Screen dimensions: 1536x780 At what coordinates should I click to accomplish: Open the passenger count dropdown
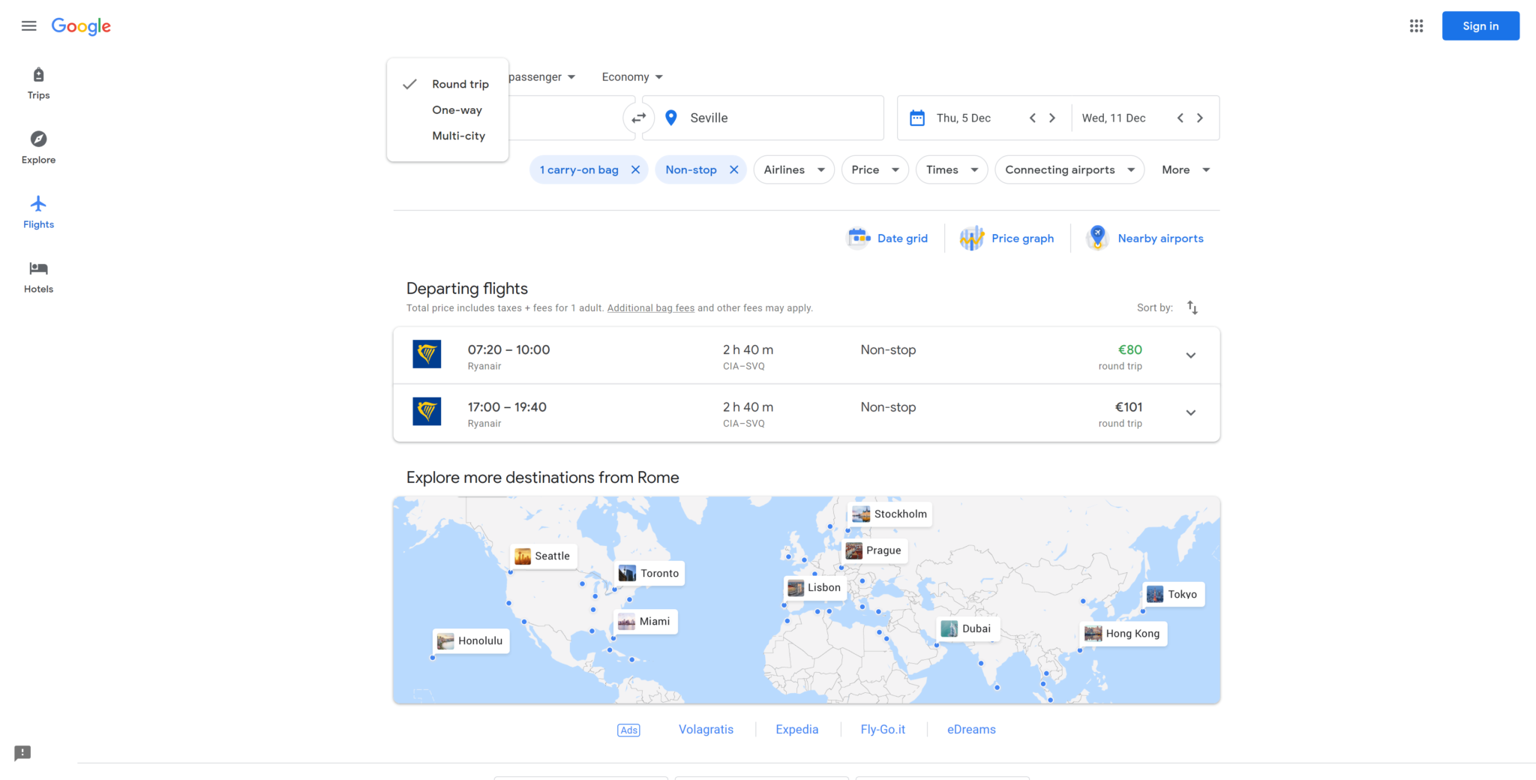pos(541,76)
